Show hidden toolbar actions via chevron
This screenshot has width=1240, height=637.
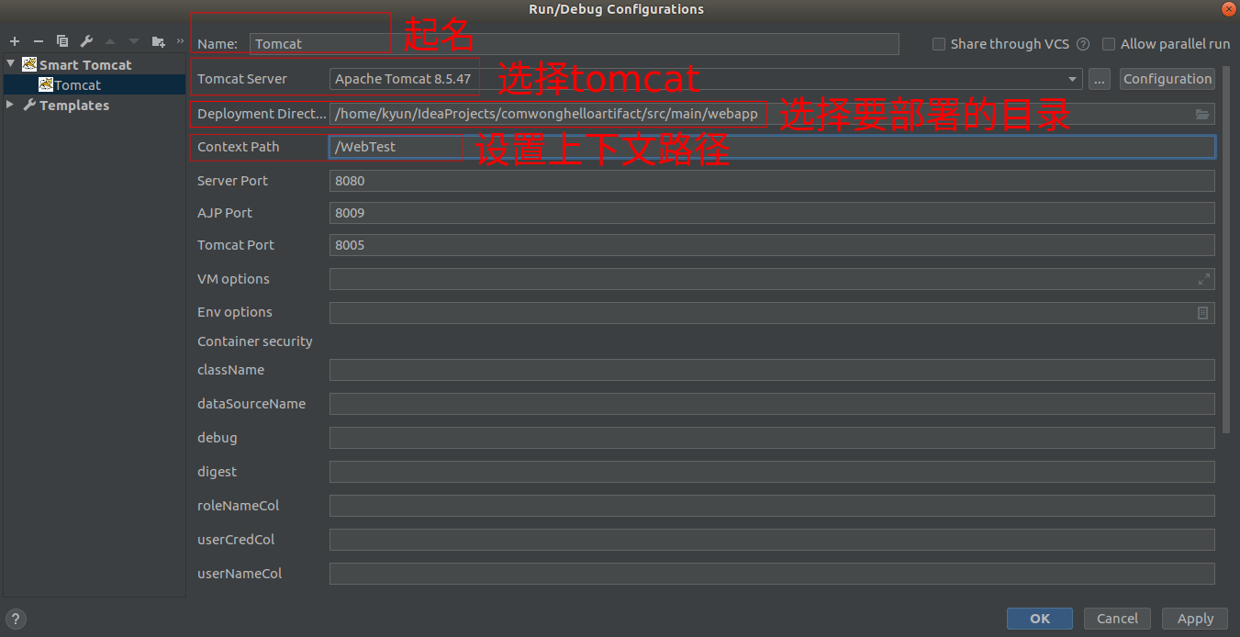click(180, 41)
